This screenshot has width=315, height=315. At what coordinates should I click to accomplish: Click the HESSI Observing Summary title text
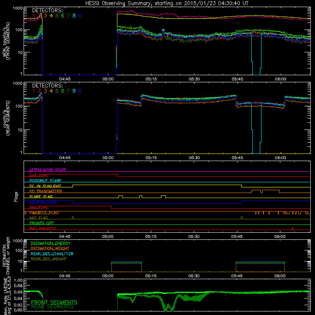click(x=167, y=3)
